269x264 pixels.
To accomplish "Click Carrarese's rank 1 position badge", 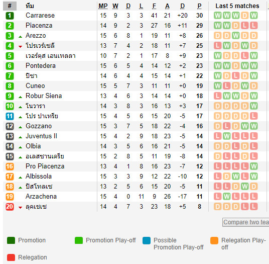I will point(10,16).
